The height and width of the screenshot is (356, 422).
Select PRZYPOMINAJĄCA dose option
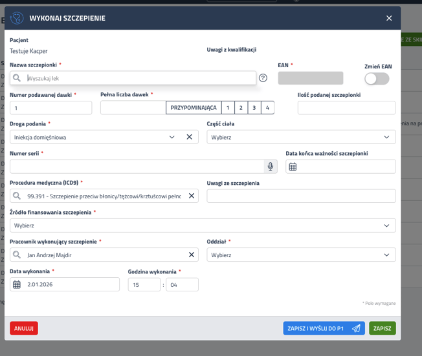coord(194,108)
